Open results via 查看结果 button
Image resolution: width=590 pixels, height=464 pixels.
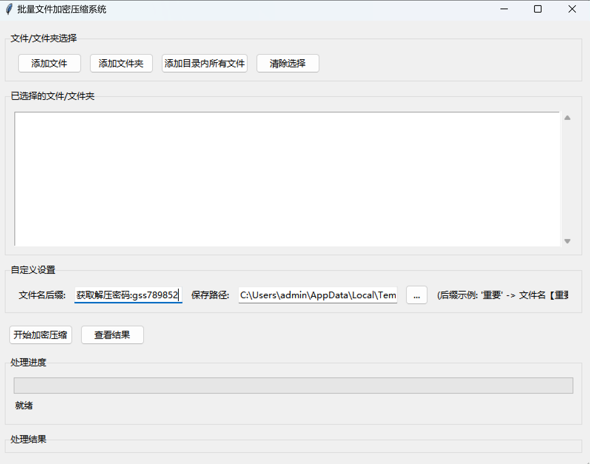point(112,335)
